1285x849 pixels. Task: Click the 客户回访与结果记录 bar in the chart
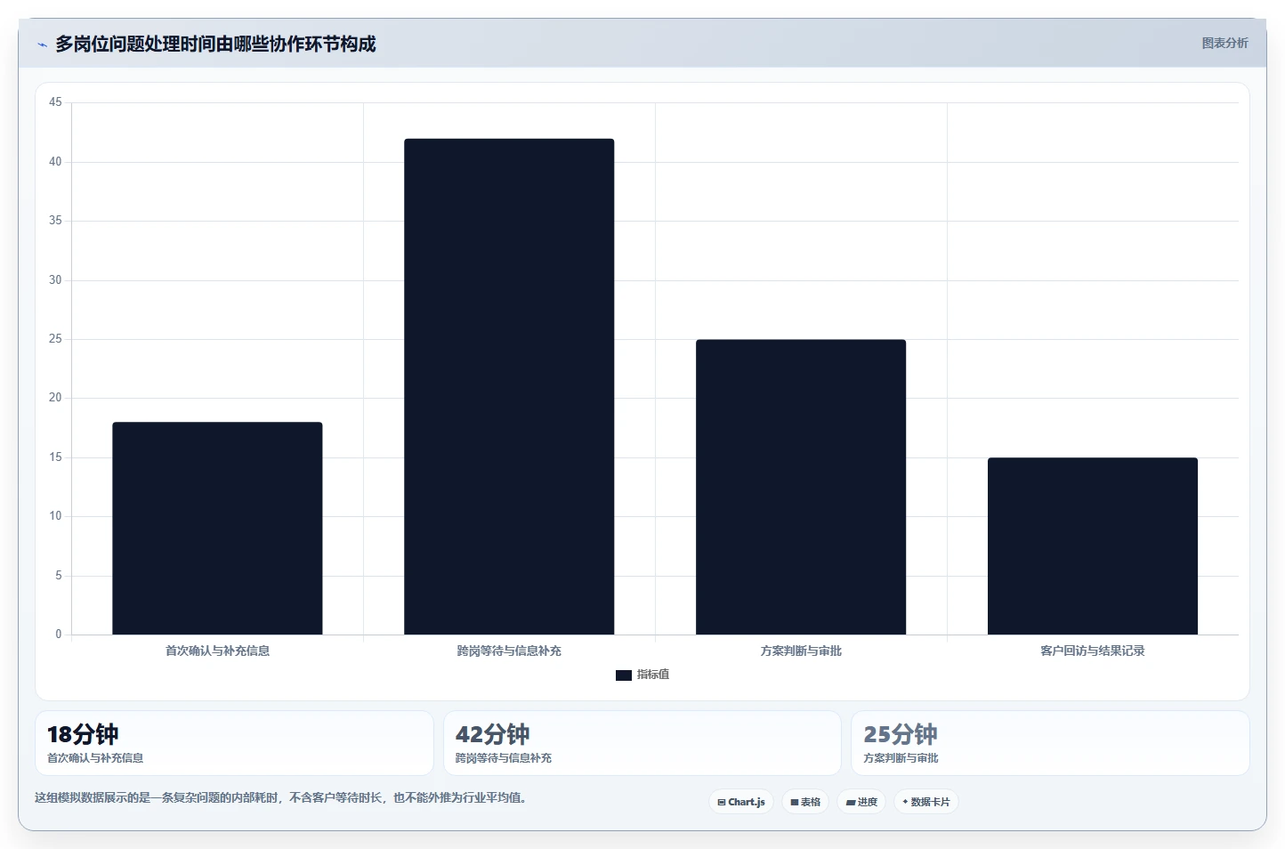tap(1093, 546)
